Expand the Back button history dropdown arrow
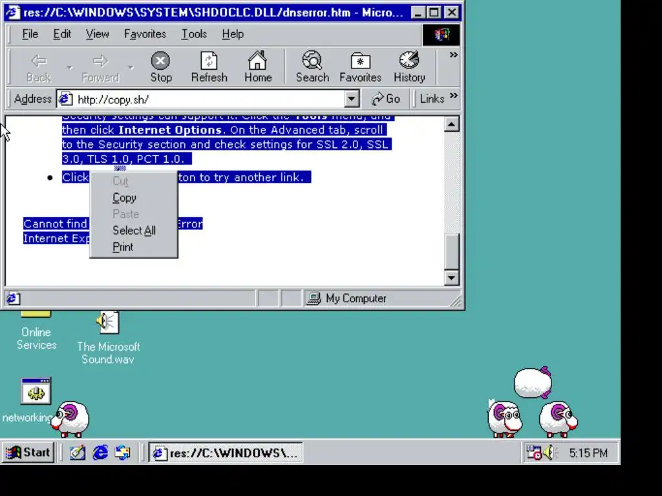 click(x=70, y=67)
